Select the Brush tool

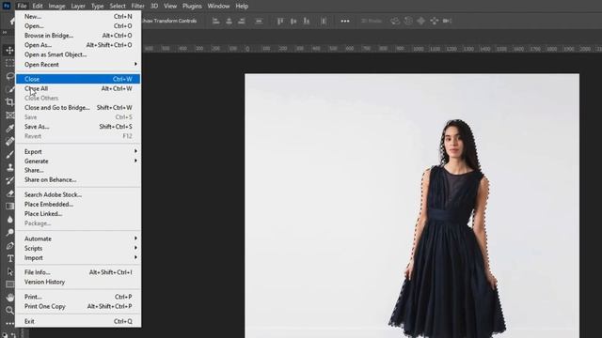click(9, 154)
